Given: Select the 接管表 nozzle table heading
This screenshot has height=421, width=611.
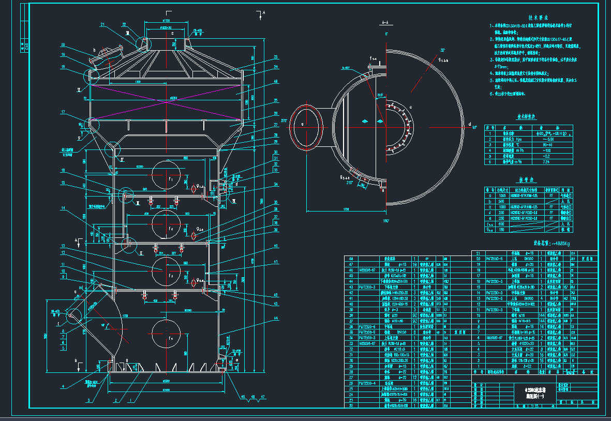Looking at the screenshot, I should pos(528,181).
